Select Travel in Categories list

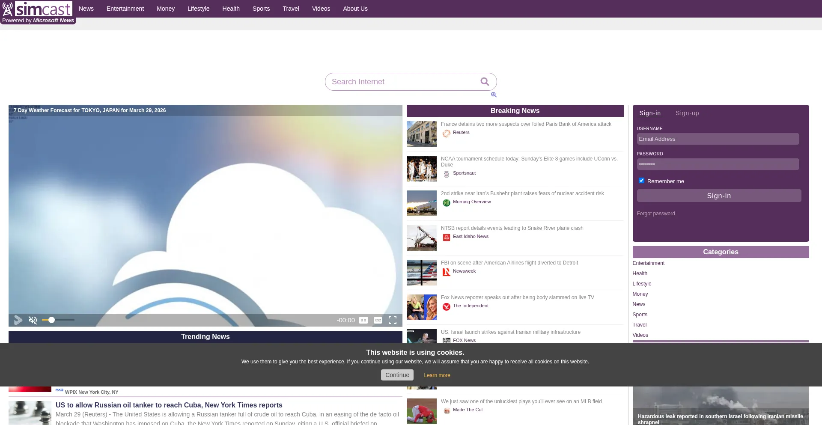point(640,325)
